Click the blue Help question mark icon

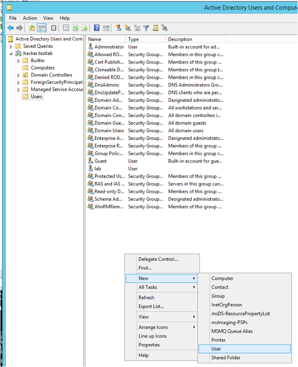[x=97, y=28]
